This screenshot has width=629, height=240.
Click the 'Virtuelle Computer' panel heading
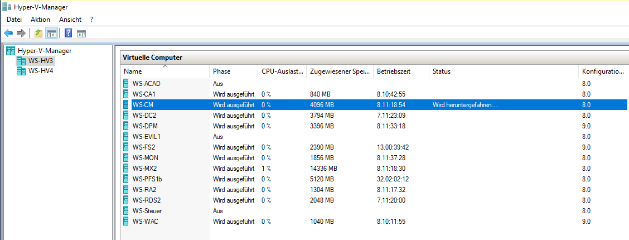[x=152, y=58]
